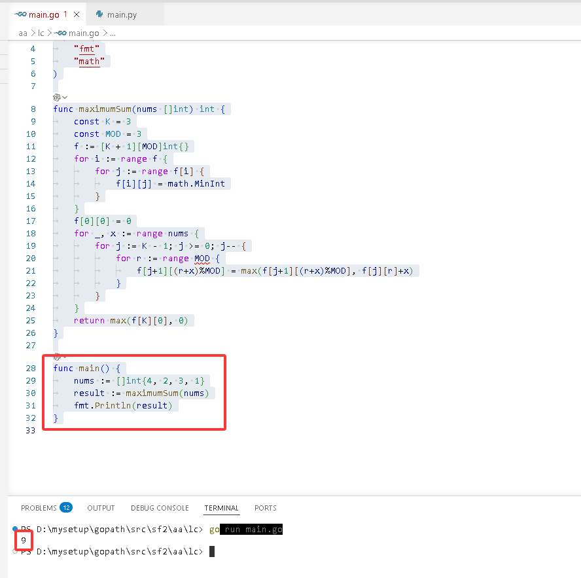Place cursor on "math" import string

(89, 61)
